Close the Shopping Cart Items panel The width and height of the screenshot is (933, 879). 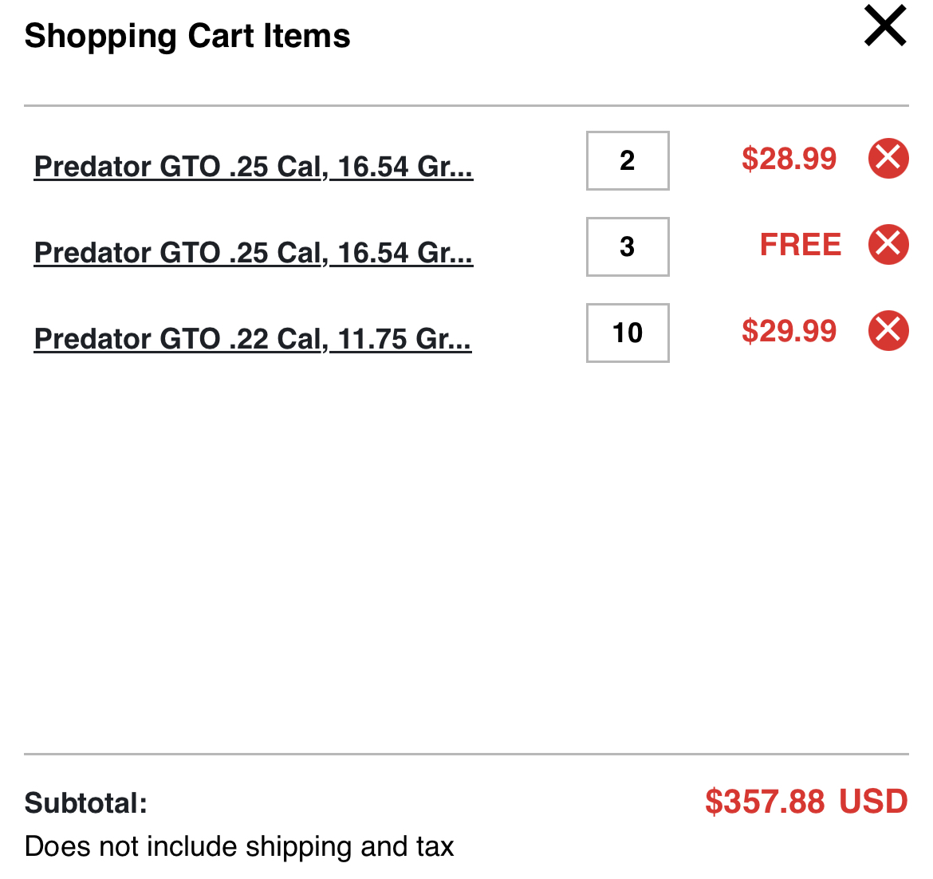pos(885,25)
